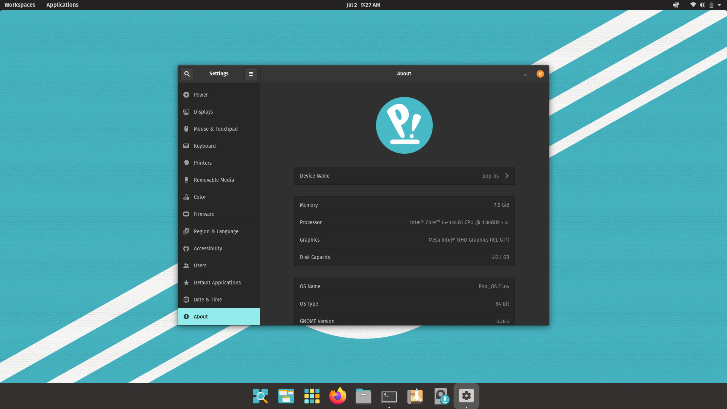727x409 pixels.
Task: Select the Firmware settings section
Action: [204, 214]
